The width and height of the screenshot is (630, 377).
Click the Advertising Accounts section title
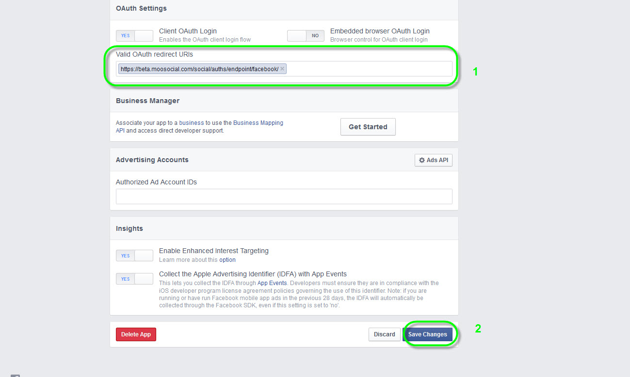pos(152,160)
